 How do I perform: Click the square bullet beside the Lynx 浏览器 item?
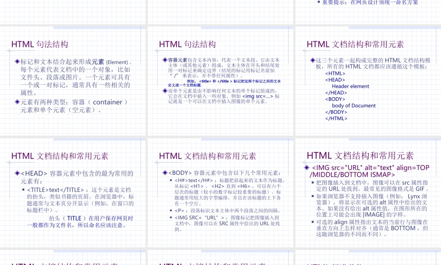(313, 197)
